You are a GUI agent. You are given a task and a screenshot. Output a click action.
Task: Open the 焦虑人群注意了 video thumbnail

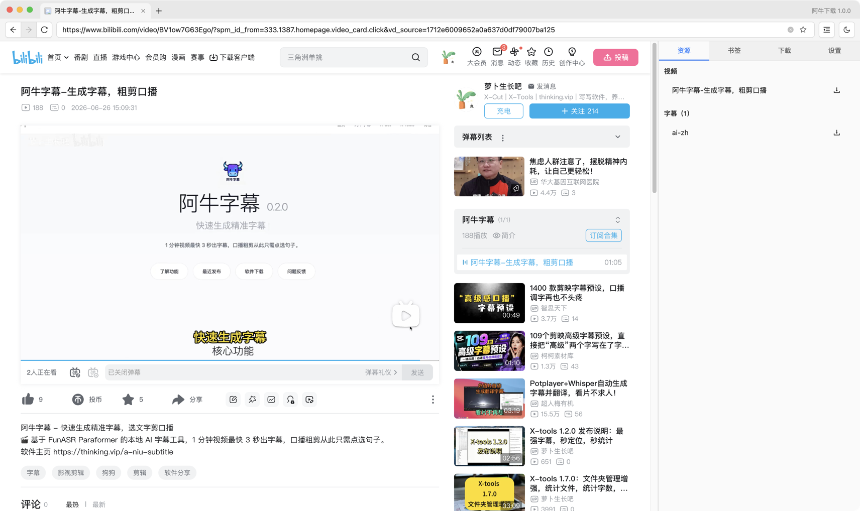pyautogui.click(x=489, y=176)
